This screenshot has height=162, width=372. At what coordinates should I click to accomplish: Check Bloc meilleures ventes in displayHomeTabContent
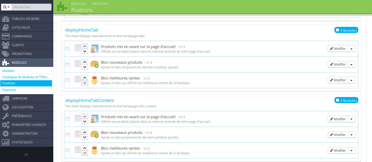click(x=67, y=150)
